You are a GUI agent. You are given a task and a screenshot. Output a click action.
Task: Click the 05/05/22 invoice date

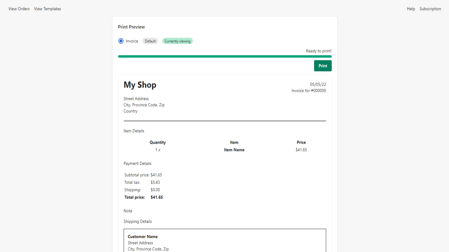318,85
